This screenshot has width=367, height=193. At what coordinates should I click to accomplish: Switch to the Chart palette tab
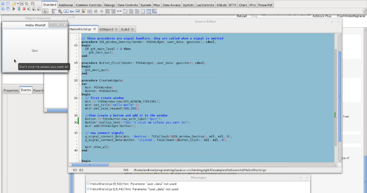(x=243, y=5)
